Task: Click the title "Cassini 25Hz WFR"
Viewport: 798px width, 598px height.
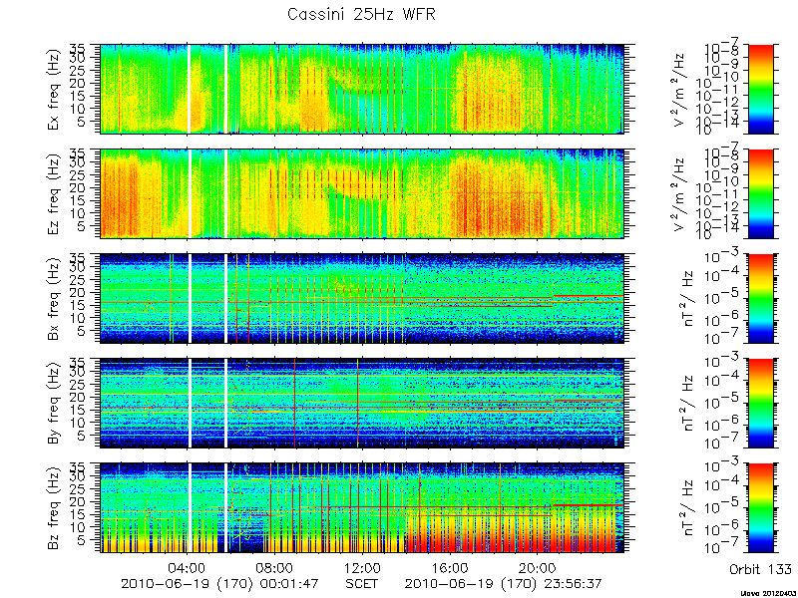Action: point(361,14)
